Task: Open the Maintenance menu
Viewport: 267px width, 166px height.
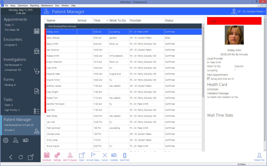Action: point(47,5)
